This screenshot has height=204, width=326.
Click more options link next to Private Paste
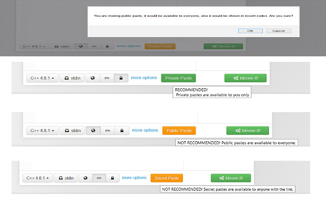[144, 78]
